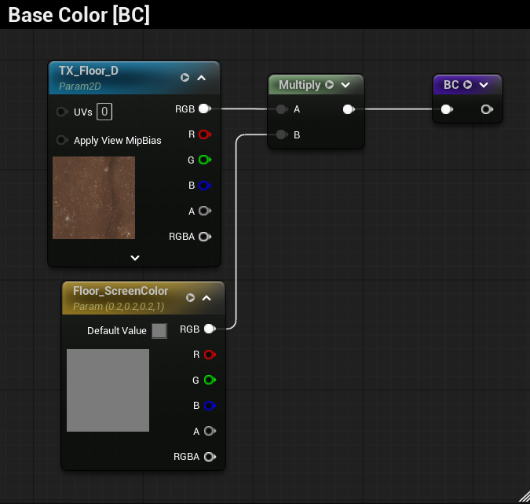The width and height of the screenshot is (530, 504).
Task: Click the Param2D subtitle text
Action: (80, 86)
